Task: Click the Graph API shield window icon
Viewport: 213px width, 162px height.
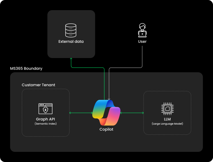Action: point(46,109)
